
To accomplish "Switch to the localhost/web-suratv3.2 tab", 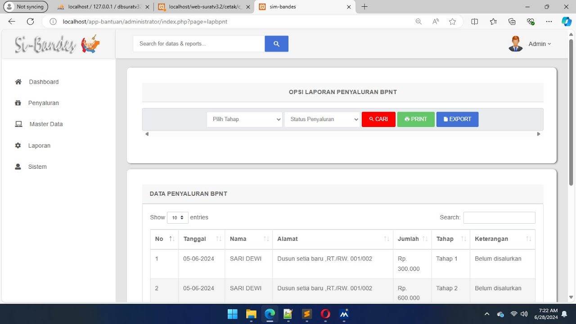I will click(x=204, y=7).
